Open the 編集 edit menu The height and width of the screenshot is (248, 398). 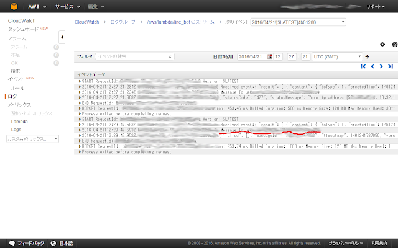[x=96, y=7]
